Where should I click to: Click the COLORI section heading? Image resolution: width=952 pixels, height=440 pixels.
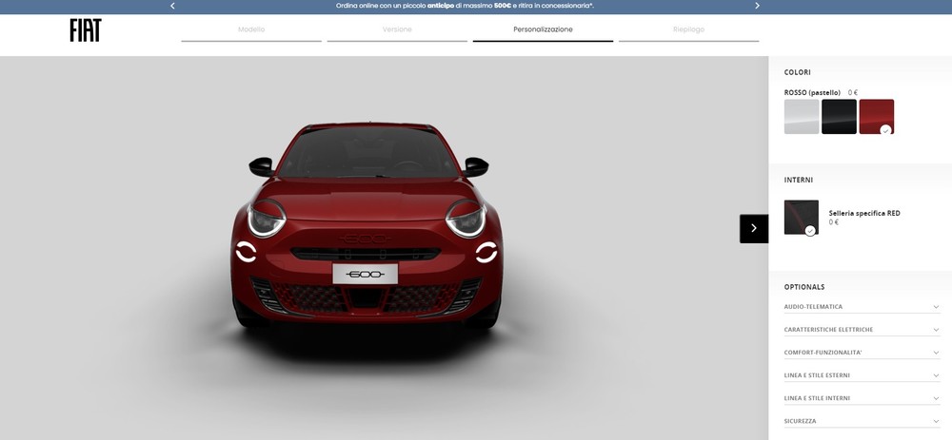tap(797, 72)
